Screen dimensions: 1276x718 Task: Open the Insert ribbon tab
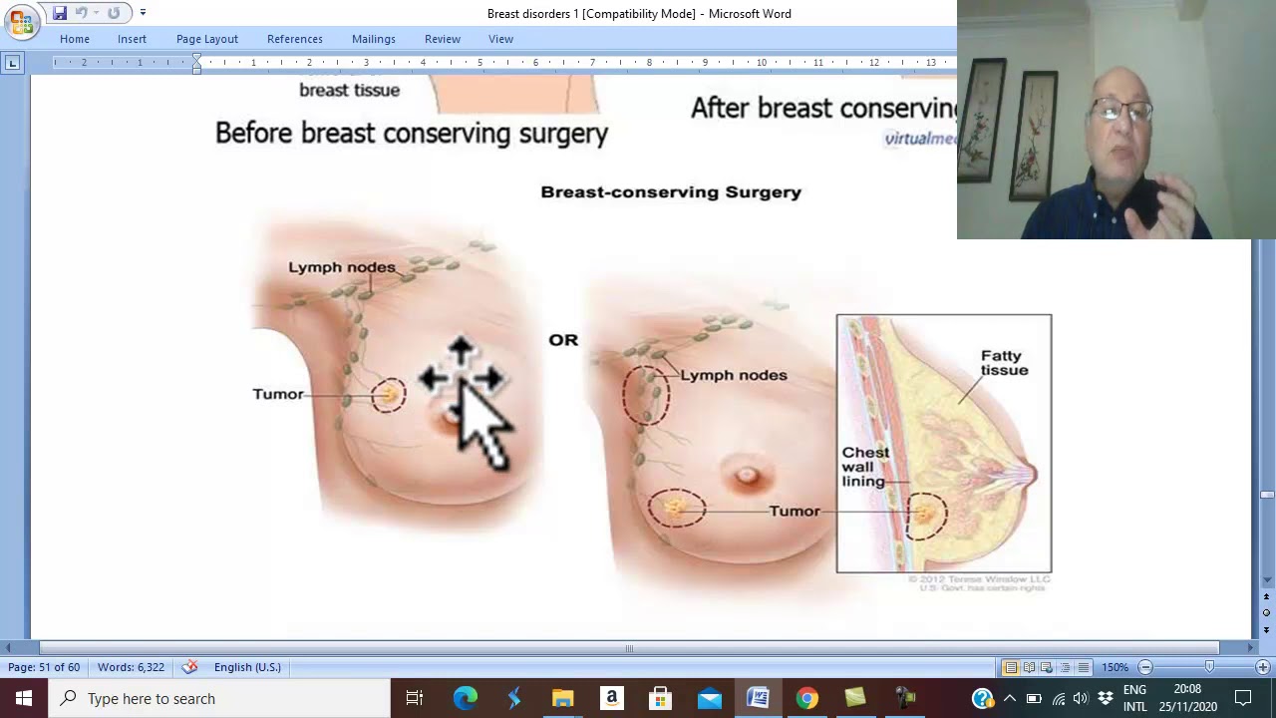coord(132,39)
